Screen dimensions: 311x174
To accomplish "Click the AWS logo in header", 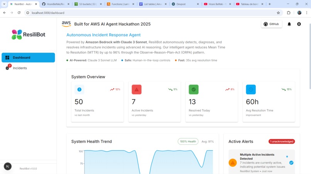I will (x=66, y=24).
